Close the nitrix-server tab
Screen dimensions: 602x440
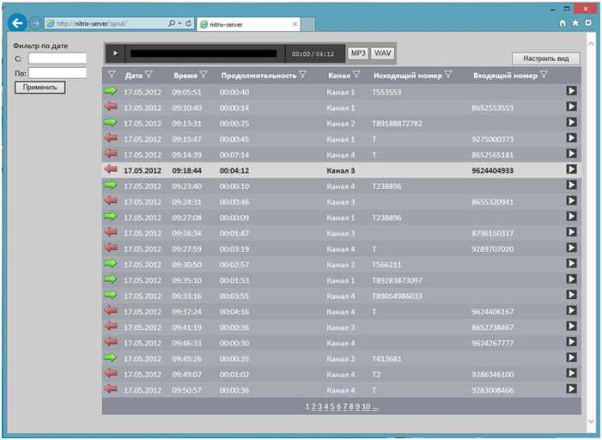(x=295, y=24)
